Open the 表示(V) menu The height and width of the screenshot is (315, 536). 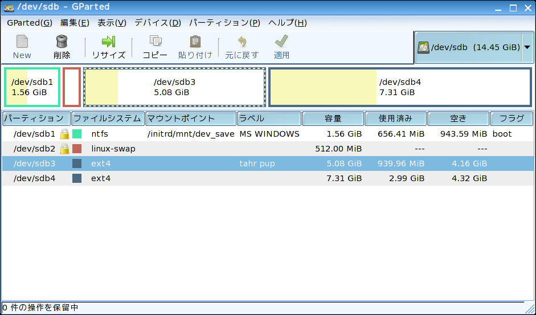pos(112,23)
